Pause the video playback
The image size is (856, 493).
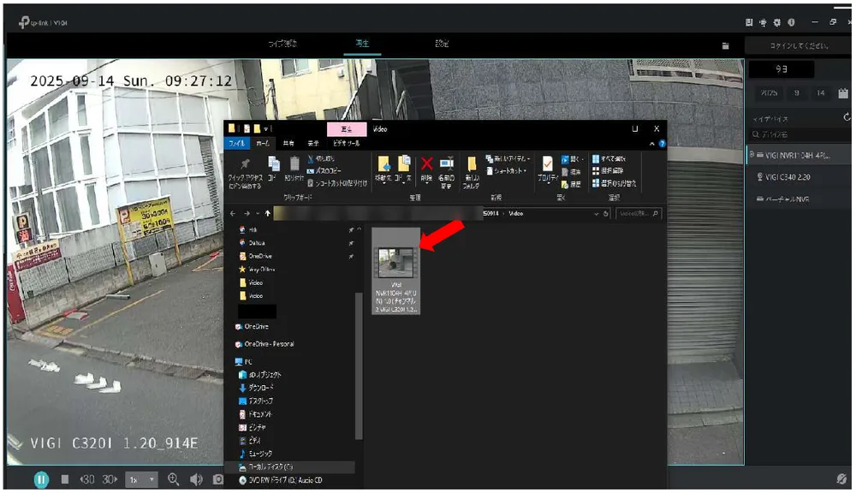coord(41,479)
